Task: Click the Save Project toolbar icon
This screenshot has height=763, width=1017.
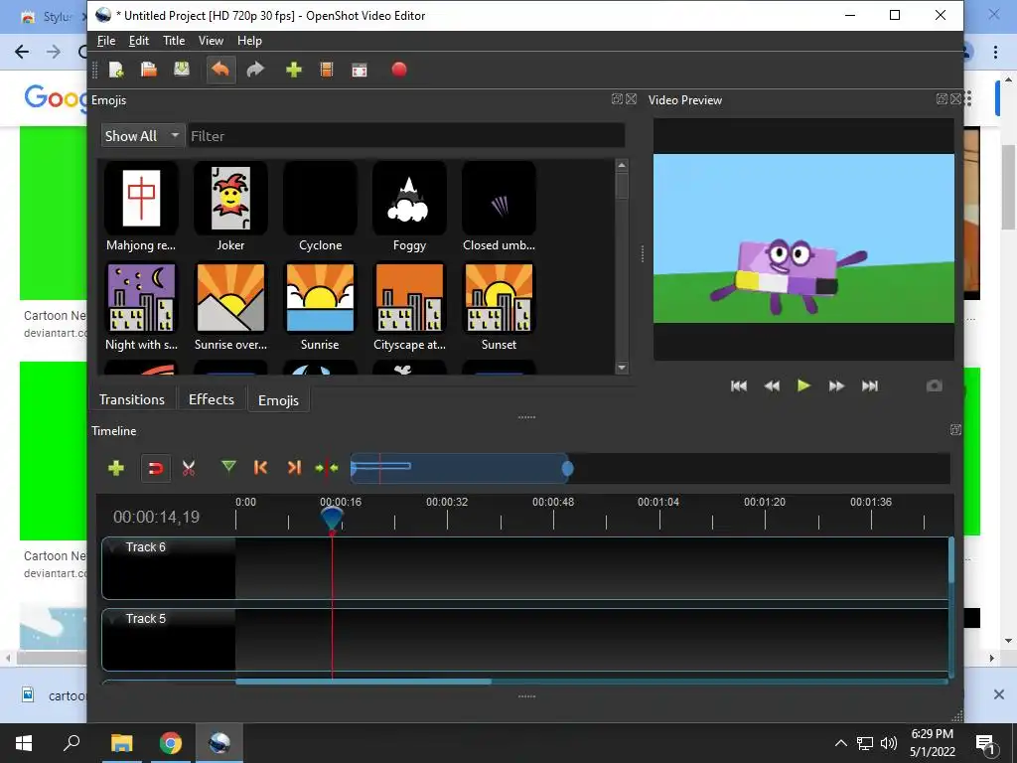Action: click(x=182, y=69)
